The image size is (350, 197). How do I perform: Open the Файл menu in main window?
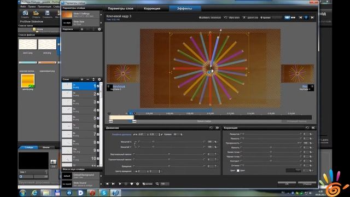(23, 7)
